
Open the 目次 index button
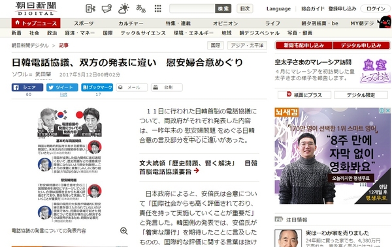[245, 8]
